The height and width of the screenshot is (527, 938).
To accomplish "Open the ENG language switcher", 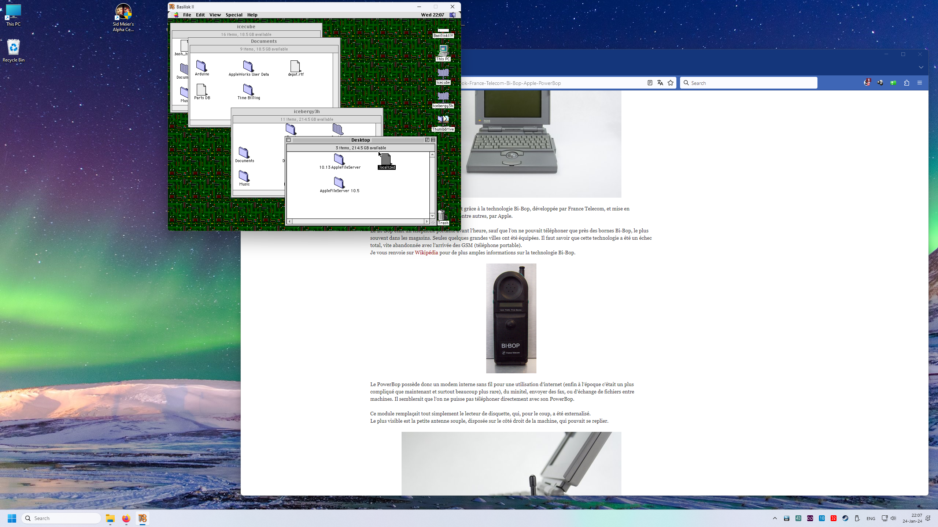I will (x=871, y=518).
